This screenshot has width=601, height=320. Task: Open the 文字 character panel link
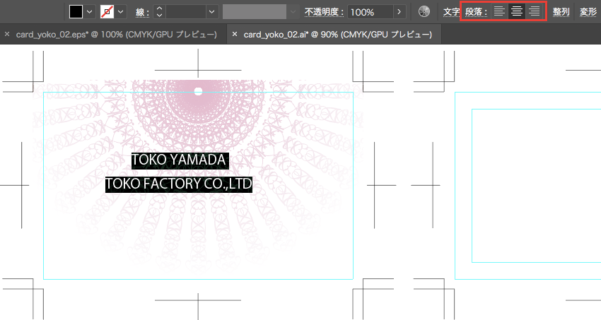(451, 12)
